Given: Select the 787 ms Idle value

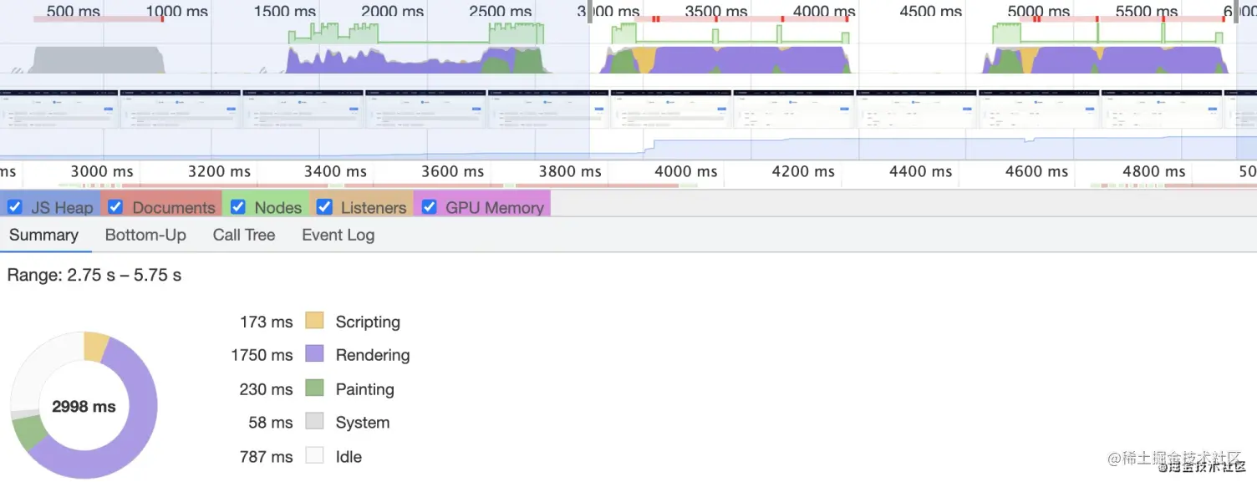Looking at the screenshot, I should (x=266, y=457).
